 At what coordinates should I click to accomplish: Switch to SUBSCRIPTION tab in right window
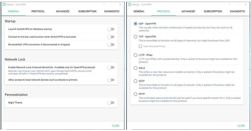(213, 11)
